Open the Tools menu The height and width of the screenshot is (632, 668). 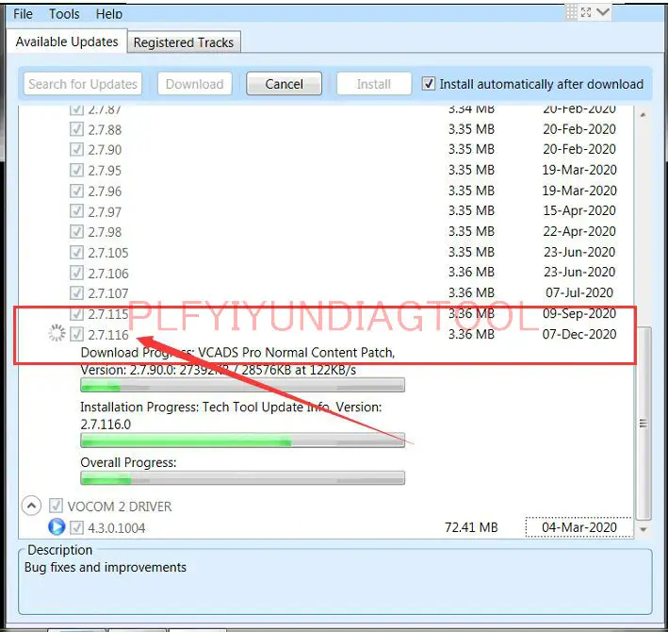click(64, 14)
